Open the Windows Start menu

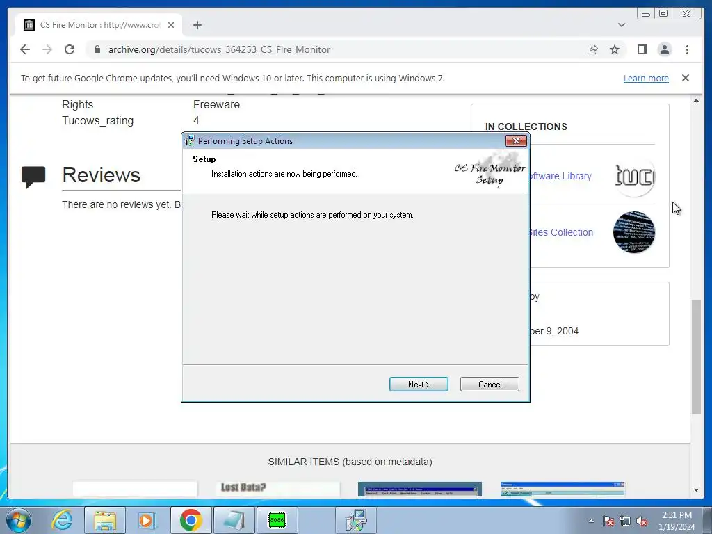click(x=19, y=520)
